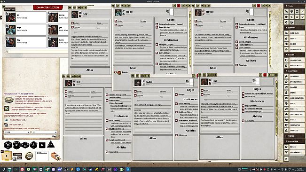Expand the World sidebar section

coord(294,136)
